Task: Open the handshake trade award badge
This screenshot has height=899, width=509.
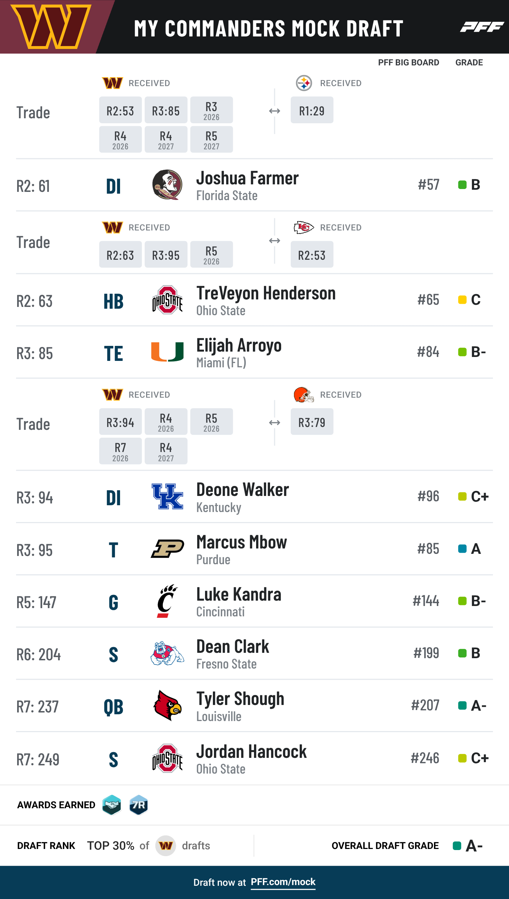Action: tap(112, 805)
